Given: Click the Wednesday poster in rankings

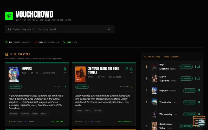Looking at the screenshot, I should (154, 114).
